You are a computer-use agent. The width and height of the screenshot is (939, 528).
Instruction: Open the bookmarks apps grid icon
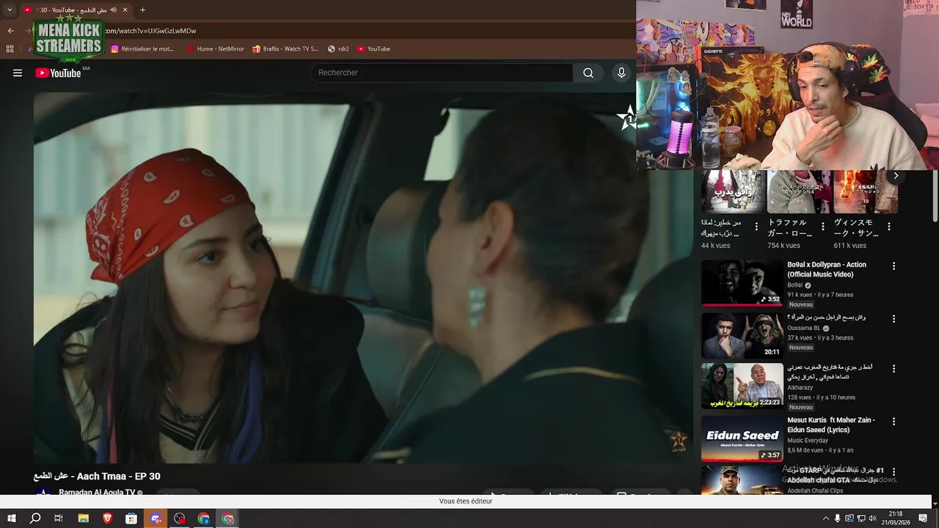[x=10, y=48]
